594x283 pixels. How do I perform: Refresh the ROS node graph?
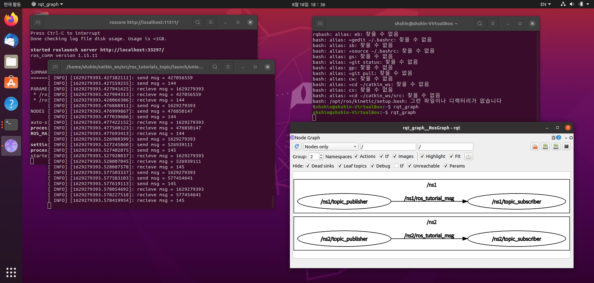click(x=297, y=146)
